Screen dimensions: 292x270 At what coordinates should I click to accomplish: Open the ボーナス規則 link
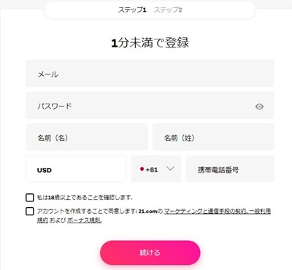point(84,220)
